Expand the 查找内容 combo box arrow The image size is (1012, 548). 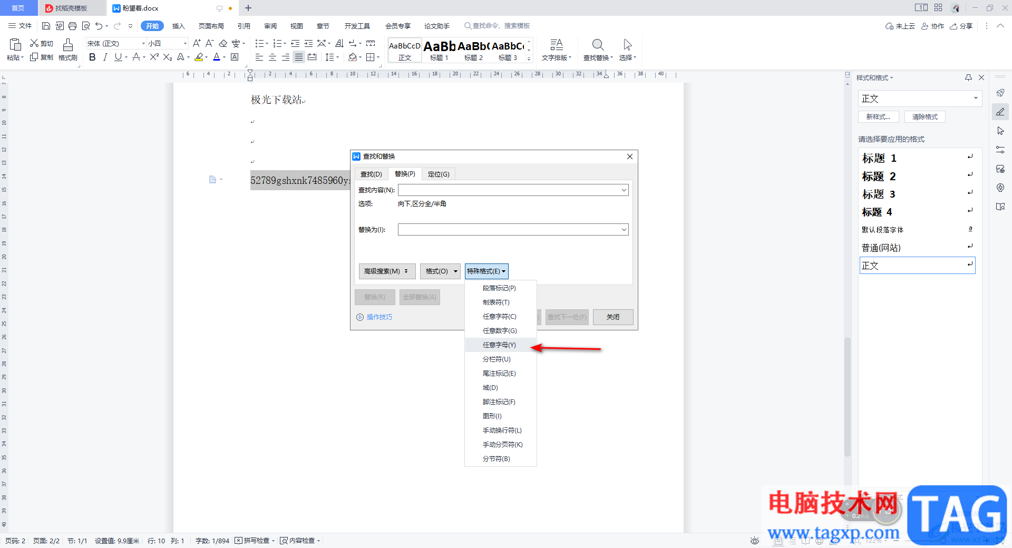click(x=624, y=190)
